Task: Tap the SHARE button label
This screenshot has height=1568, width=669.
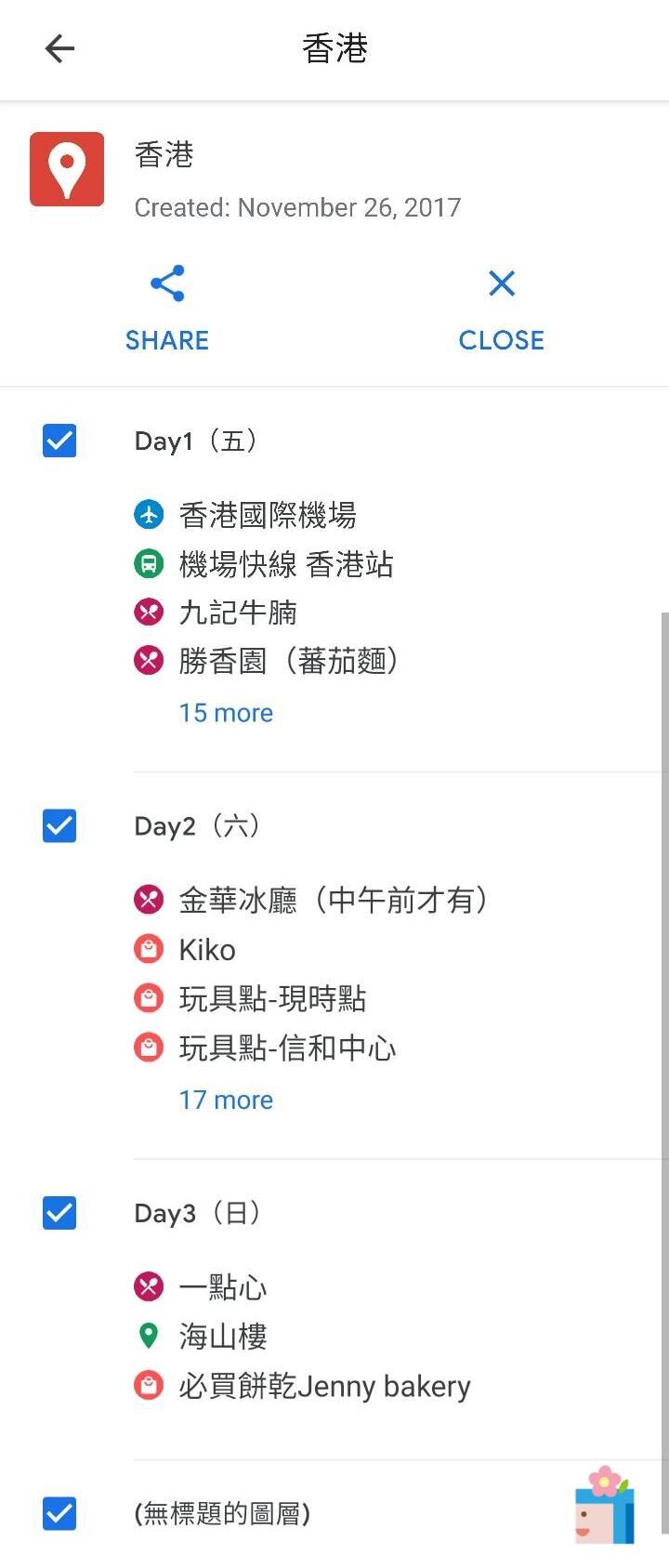Action: (x=167, y=340)
